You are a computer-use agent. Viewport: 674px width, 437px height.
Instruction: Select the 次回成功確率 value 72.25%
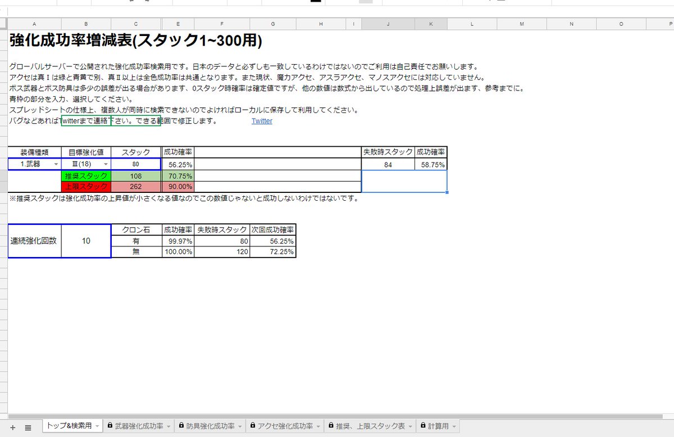click(273, 252)
